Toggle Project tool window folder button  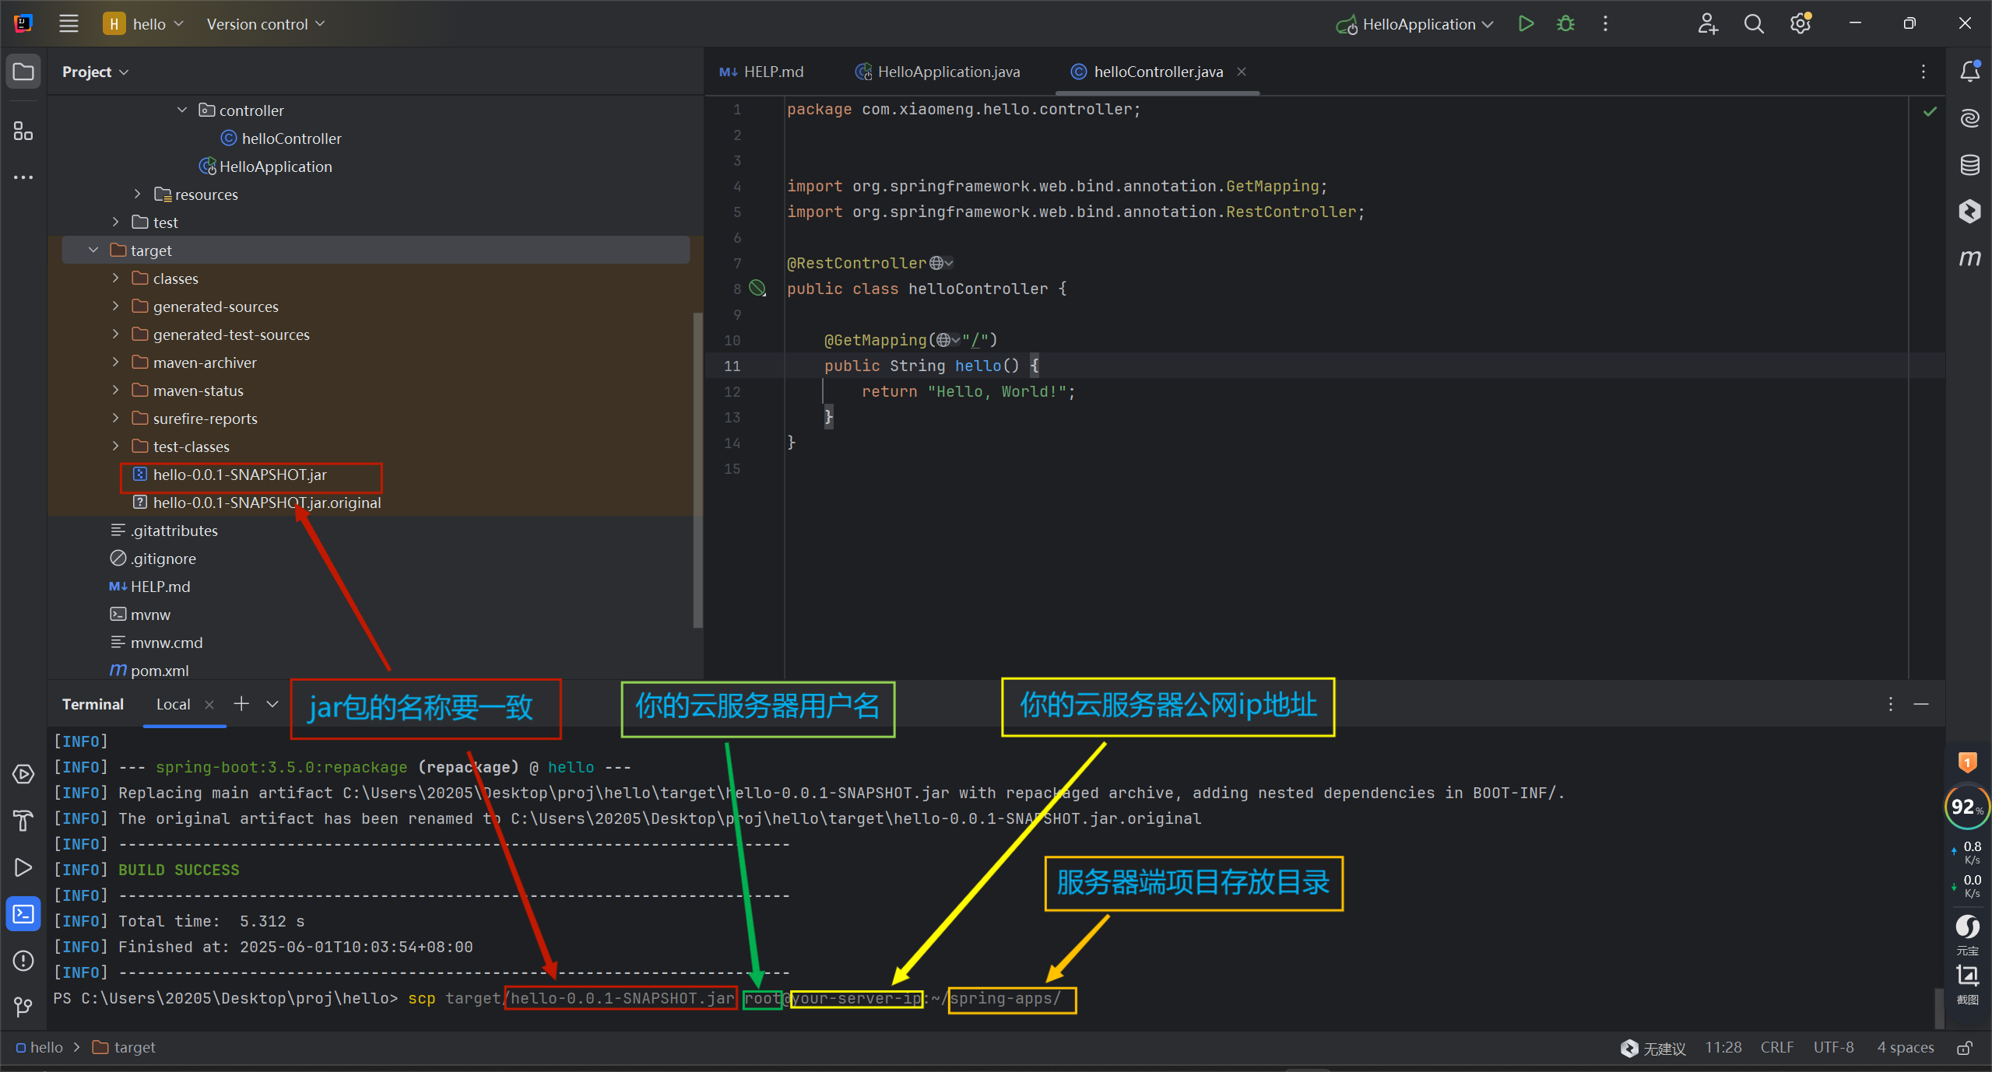point(23,72)
